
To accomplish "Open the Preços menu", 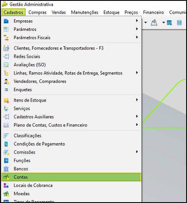I will tap(131, 12).
